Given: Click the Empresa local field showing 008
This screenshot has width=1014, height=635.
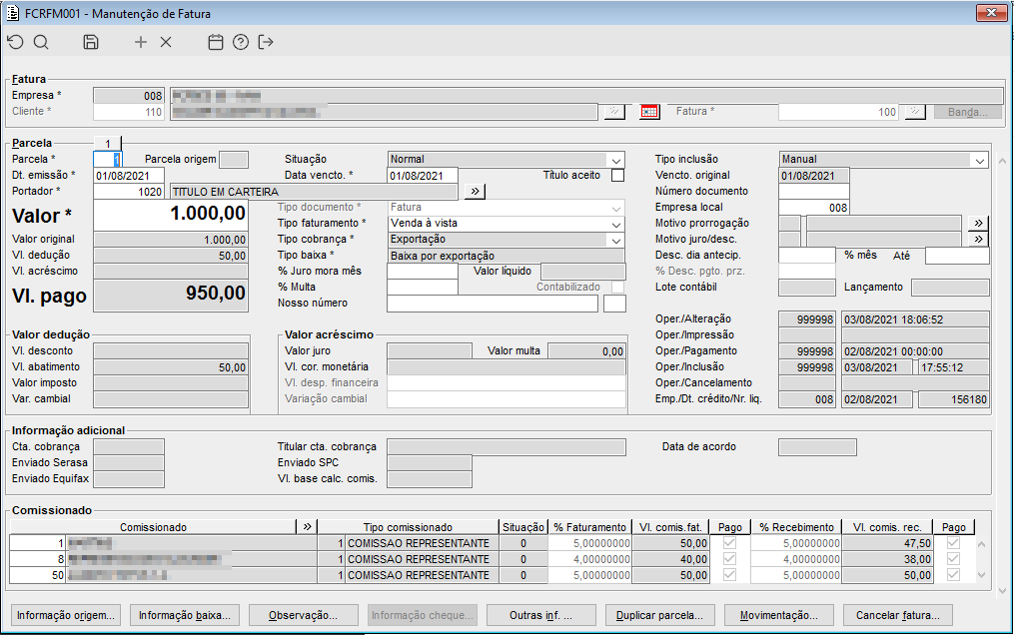Looking at the screenshot, I should pos(813,208).
